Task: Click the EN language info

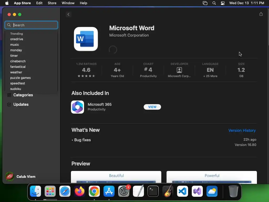Action: point(210,70)
